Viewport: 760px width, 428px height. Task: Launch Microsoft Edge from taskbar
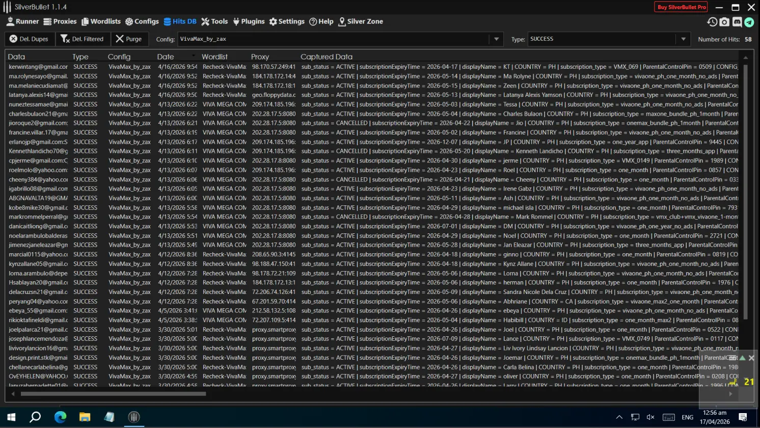pos(60,417)
